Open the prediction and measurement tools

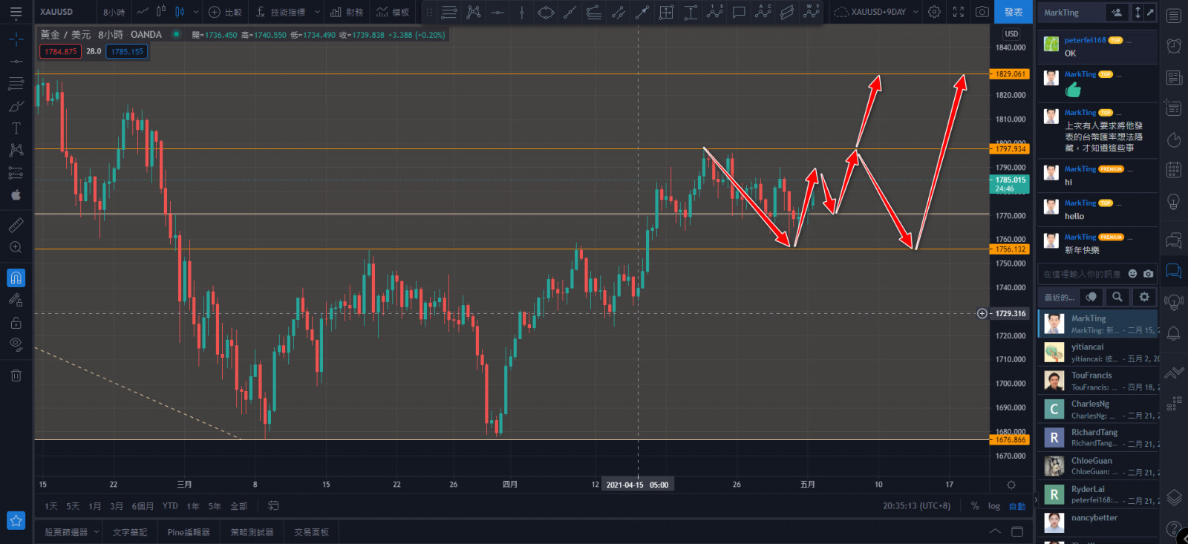click(16, 173)
